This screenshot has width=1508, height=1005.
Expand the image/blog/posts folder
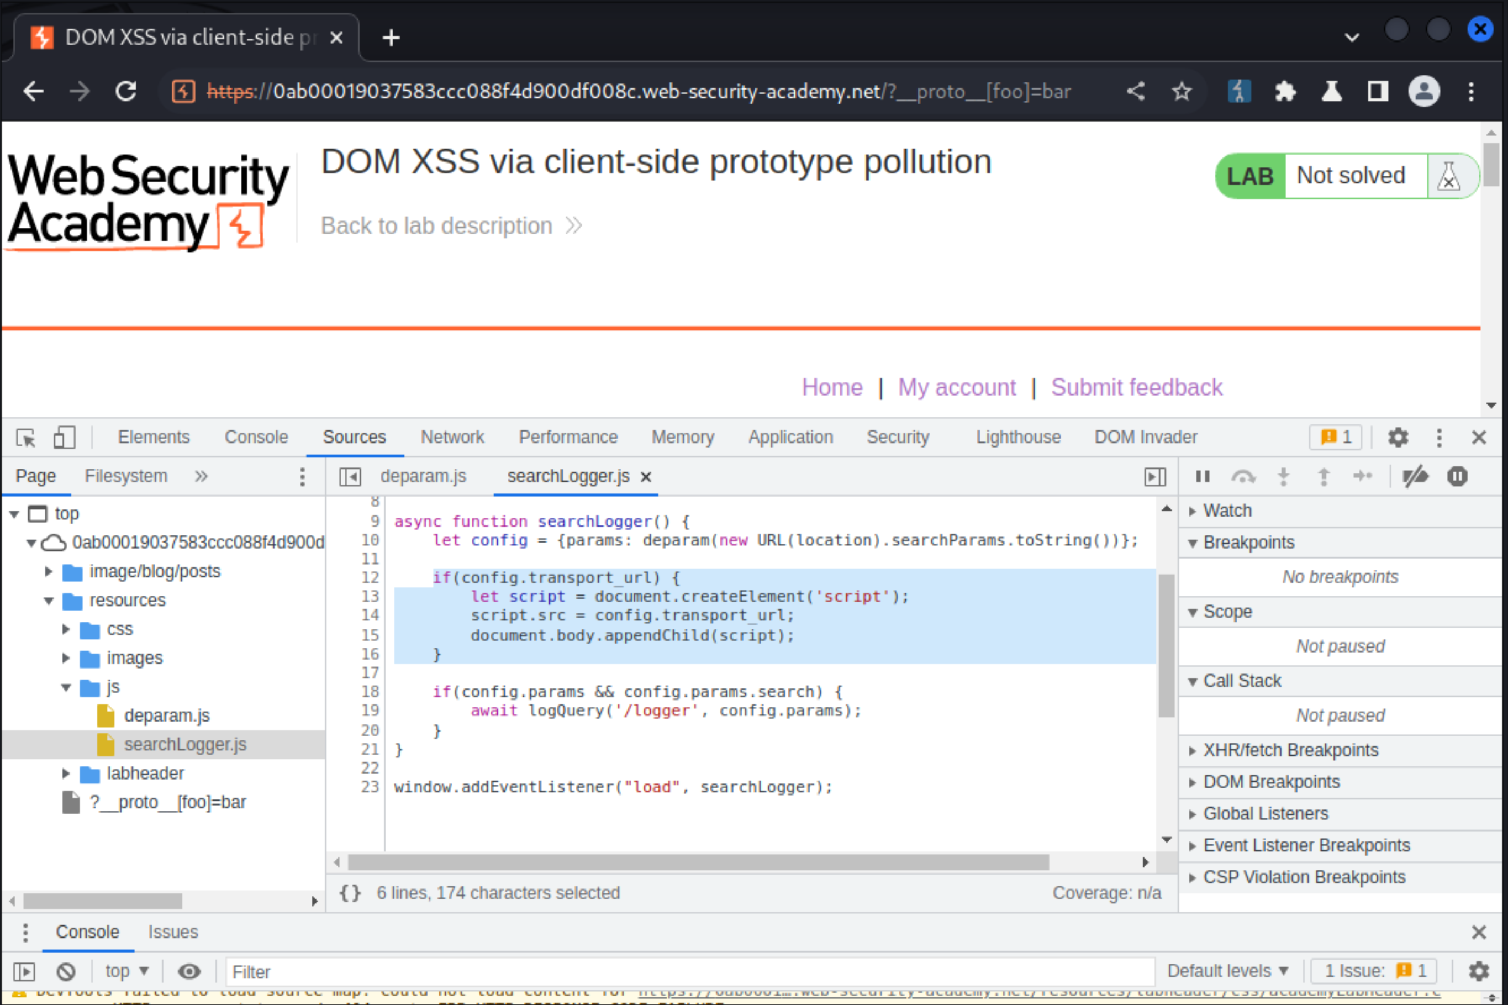49,572
